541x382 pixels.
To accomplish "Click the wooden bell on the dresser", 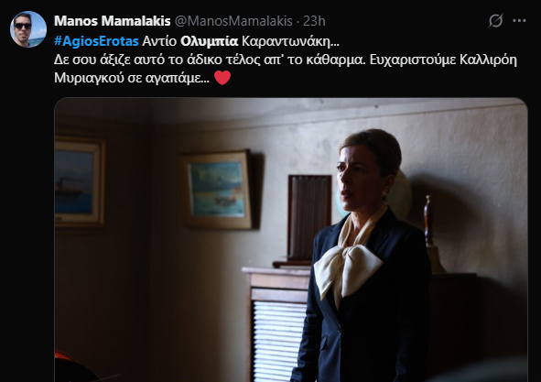I will (x=432, y=235).
